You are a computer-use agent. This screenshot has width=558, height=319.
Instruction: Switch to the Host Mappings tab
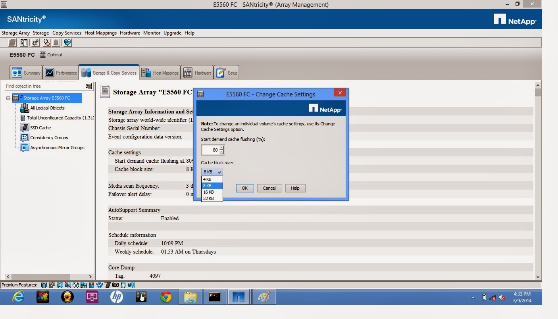pos(160,73)
